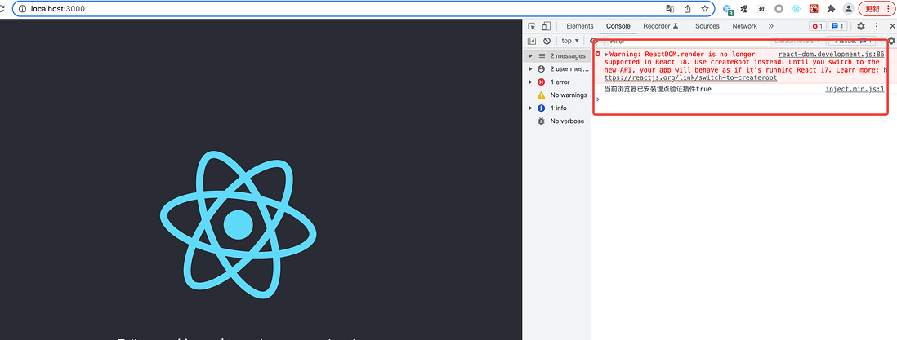Click the share page icon
Image resolution: width=897 pixels, height=340 pixels.
(x=688, y=9)
